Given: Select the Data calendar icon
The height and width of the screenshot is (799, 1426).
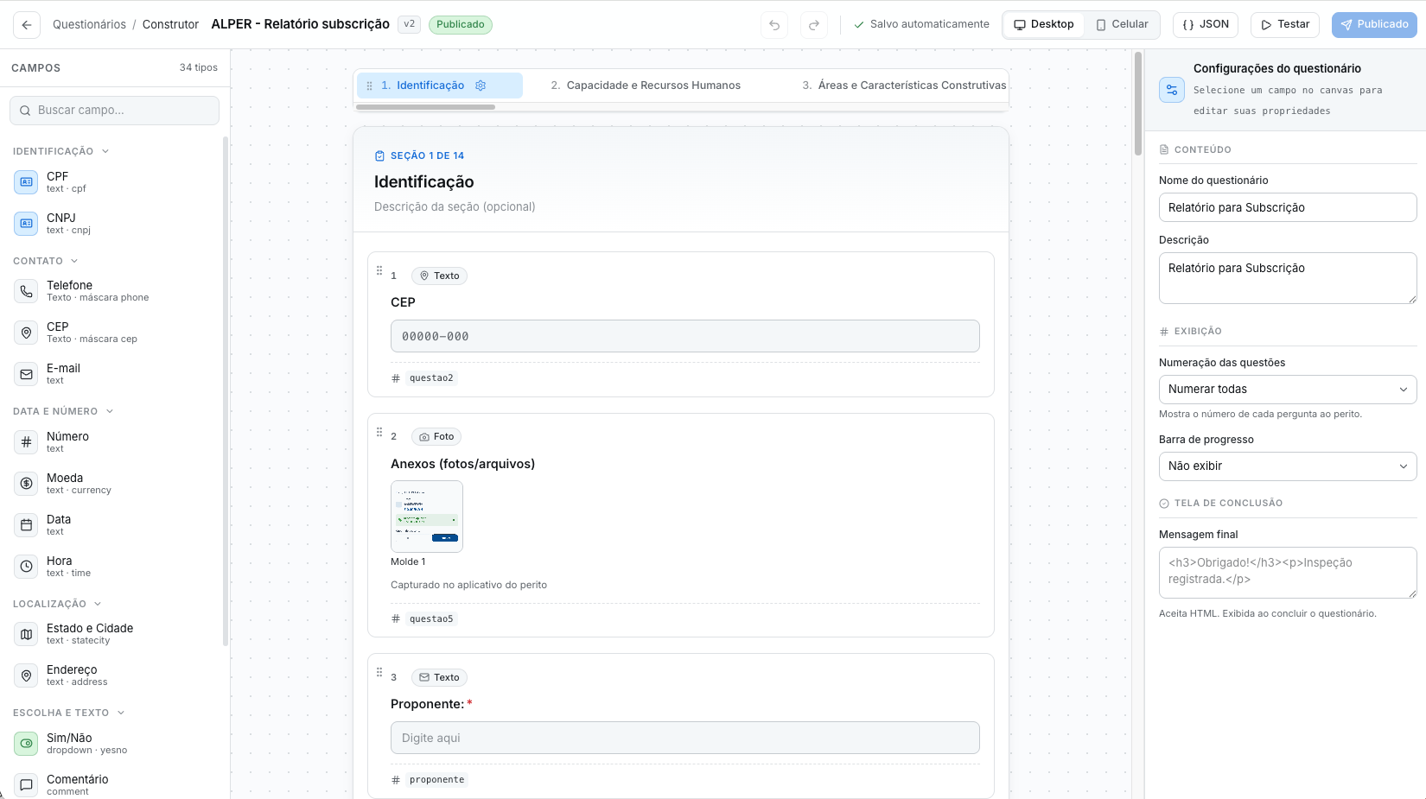Looking at the screenshot, I should [x=27, y=525].
